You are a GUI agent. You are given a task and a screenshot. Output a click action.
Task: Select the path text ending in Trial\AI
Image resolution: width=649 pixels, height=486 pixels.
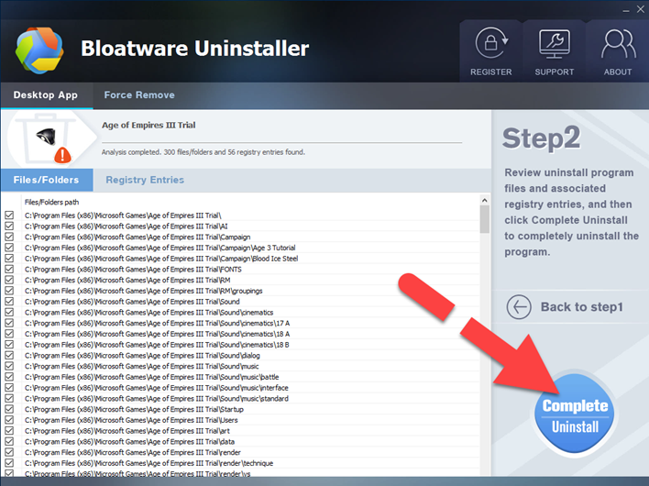pos(126,226)
